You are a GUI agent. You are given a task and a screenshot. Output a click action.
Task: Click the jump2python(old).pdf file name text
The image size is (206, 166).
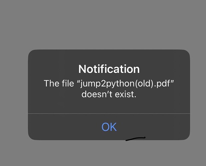(x=127, y=83)
